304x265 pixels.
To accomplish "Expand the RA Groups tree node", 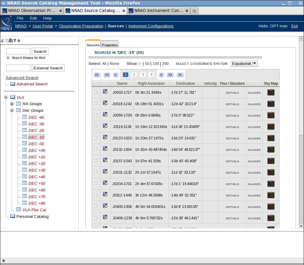I will click(12, 104).
